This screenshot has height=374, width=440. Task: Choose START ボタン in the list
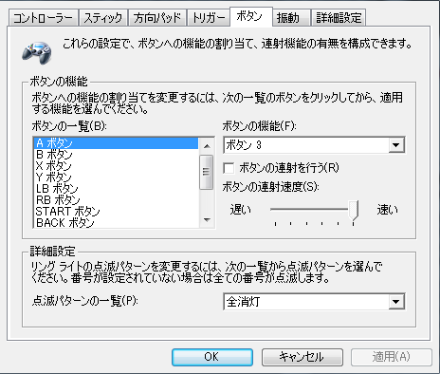[116, 212]
